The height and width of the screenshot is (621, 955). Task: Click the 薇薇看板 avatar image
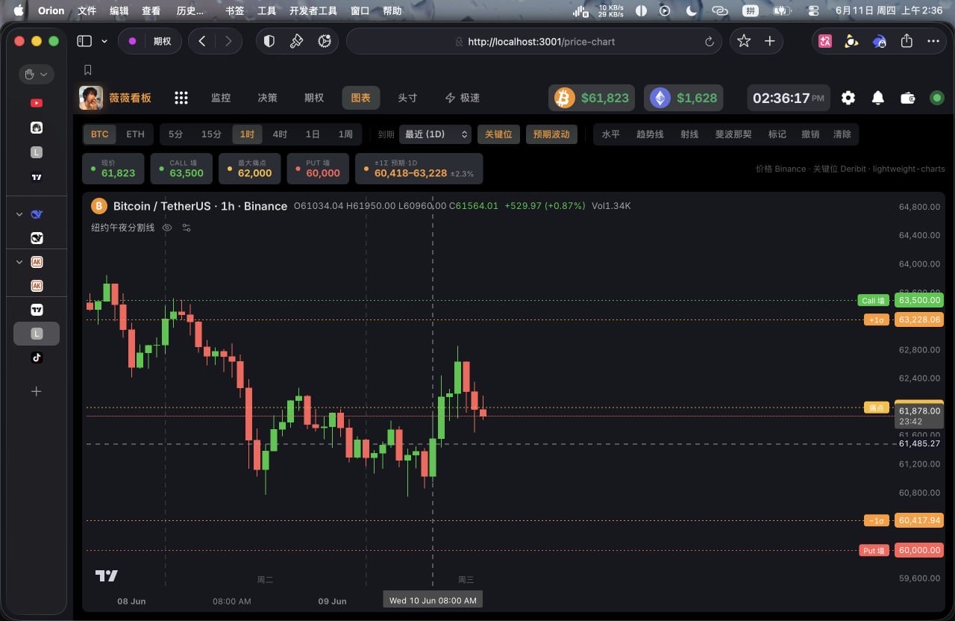[x=91, y=98]
